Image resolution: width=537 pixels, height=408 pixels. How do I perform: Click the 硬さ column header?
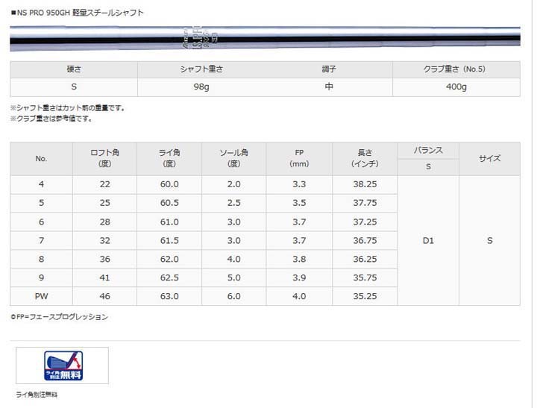coord(74,69)
